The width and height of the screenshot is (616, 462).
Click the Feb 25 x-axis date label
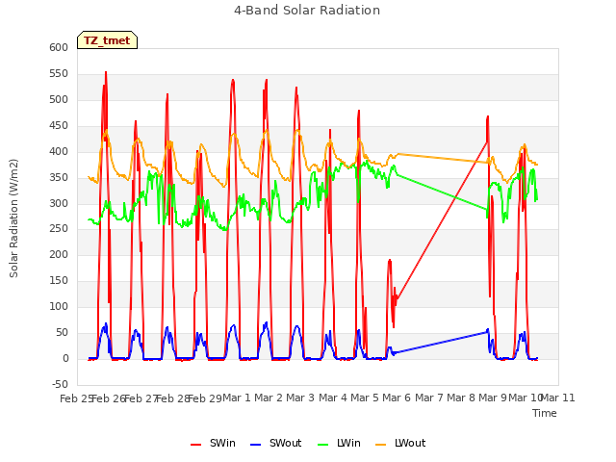[x=76, y=398]
